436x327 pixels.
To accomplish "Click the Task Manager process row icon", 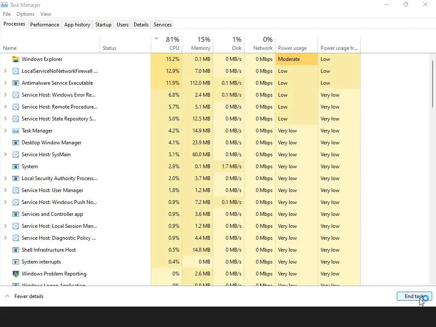I will tap(16, 131).
